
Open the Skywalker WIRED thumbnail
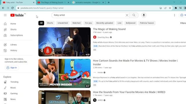65,97
